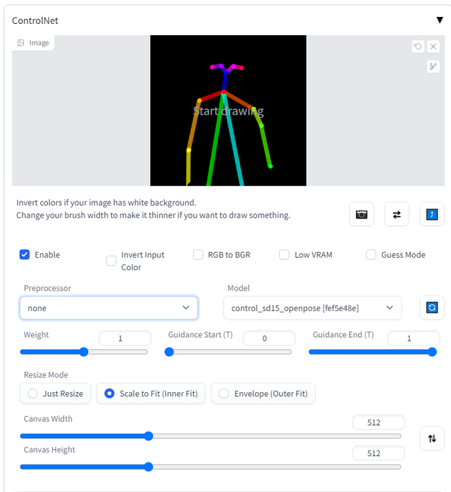The width and height of the screenshot is (451, 492).
Task: Toggle the Low VRAM checkbox
Action: tap(284, 255)
